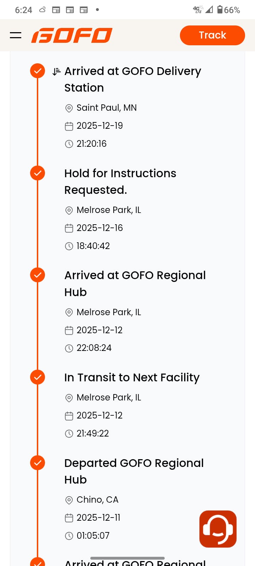Click the calendar icon beside 2025-12-16
Viewport: 255px width, 566px height.
[x=69, y=229]
